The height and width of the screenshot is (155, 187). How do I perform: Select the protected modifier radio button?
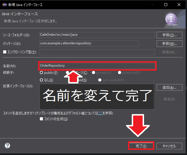(x=119, y=73)
